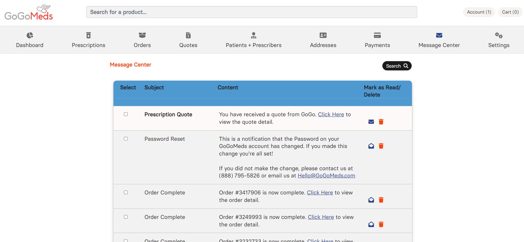Click the 'Prescription Quote' subject text
The height and width of the screenshot is (242, 524).
coord(168,114)
